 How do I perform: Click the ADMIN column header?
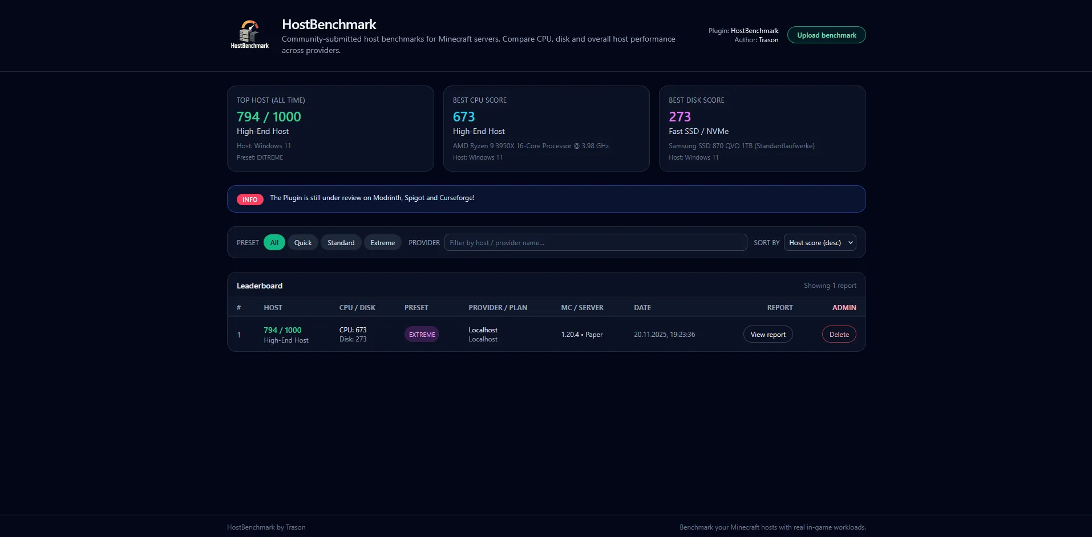(x=844, y=308)
